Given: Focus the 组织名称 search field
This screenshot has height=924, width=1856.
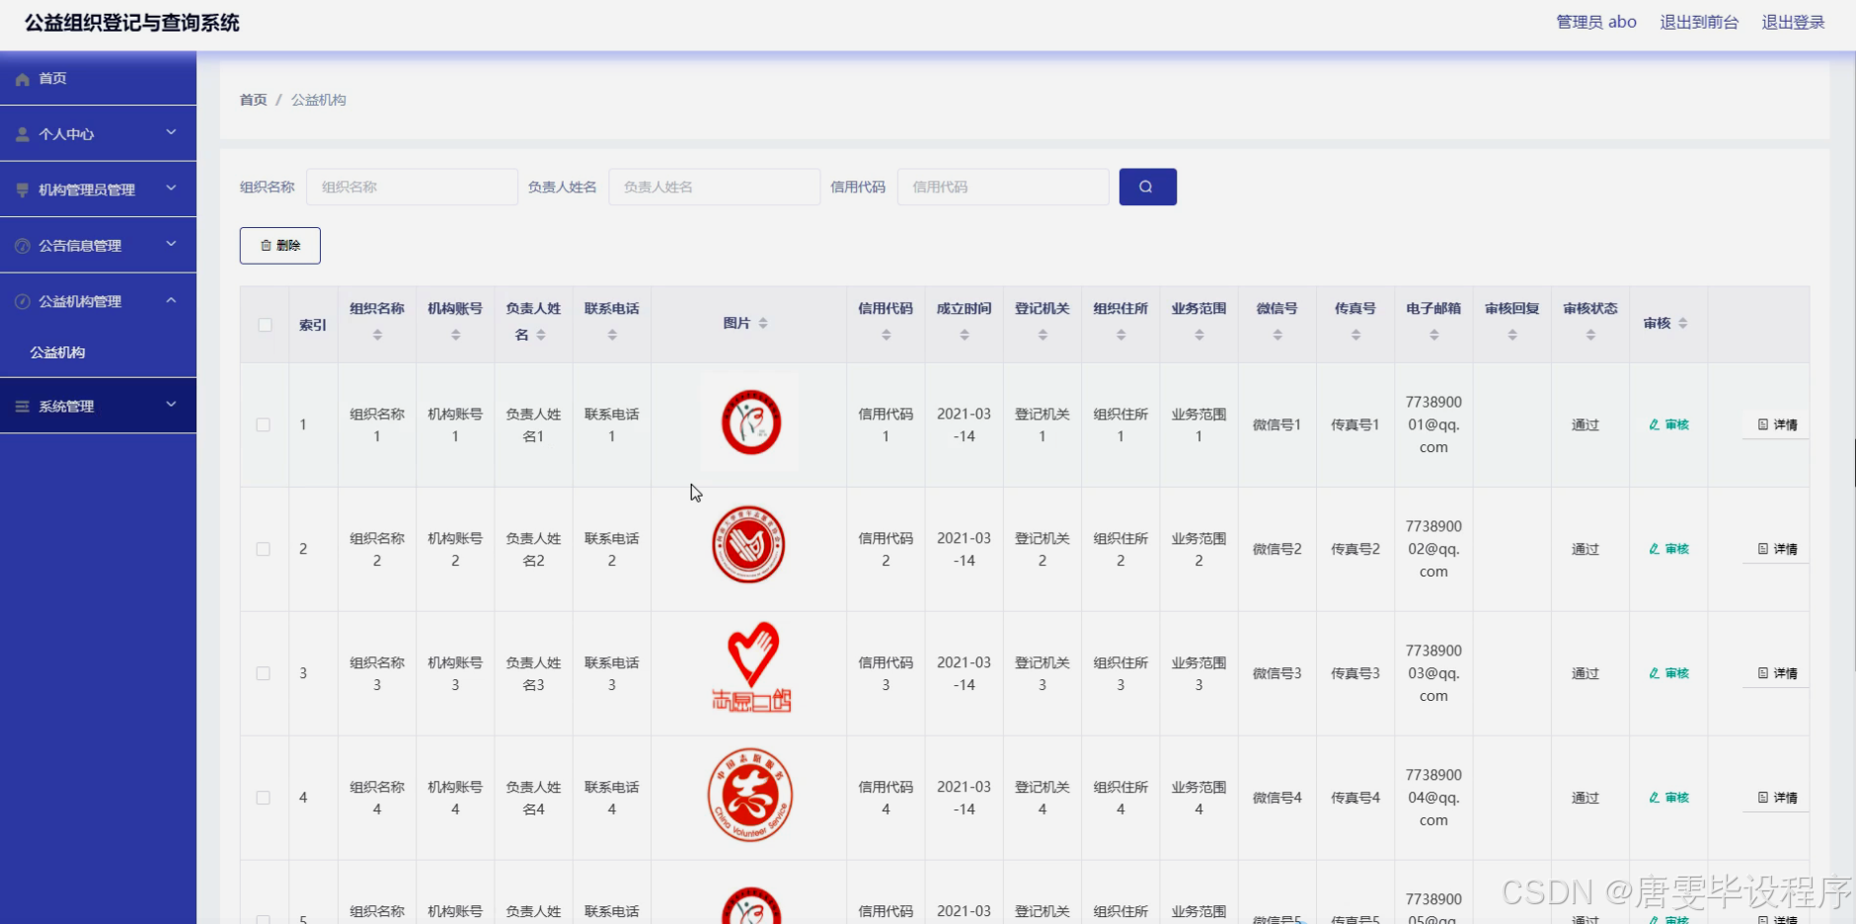Looking at the screenshot, I should [x=413, y=187].
